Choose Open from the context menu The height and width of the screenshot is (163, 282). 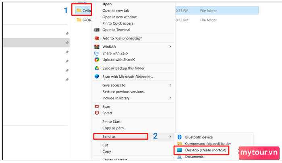pos(107,4)
